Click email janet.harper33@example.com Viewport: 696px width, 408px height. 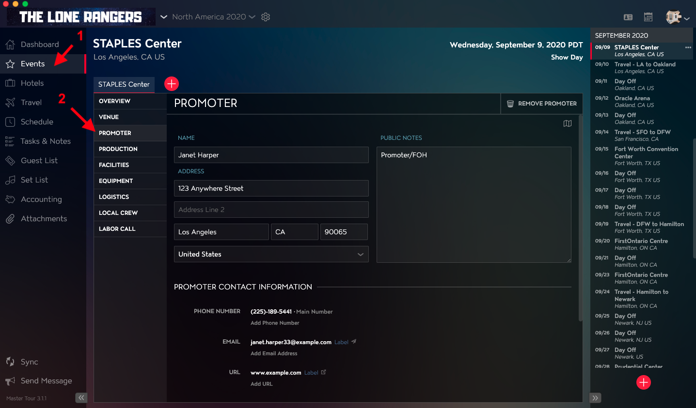coord(291,342)
